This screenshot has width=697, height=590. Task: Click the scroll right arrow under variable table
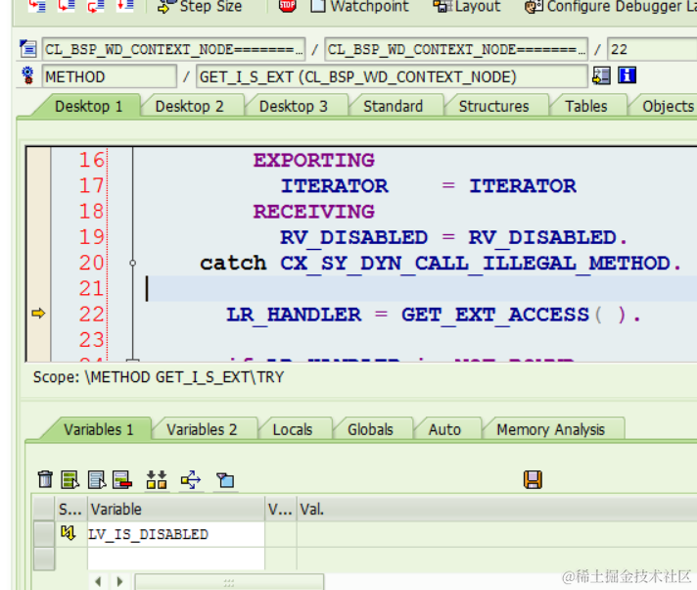pos(119,581)
